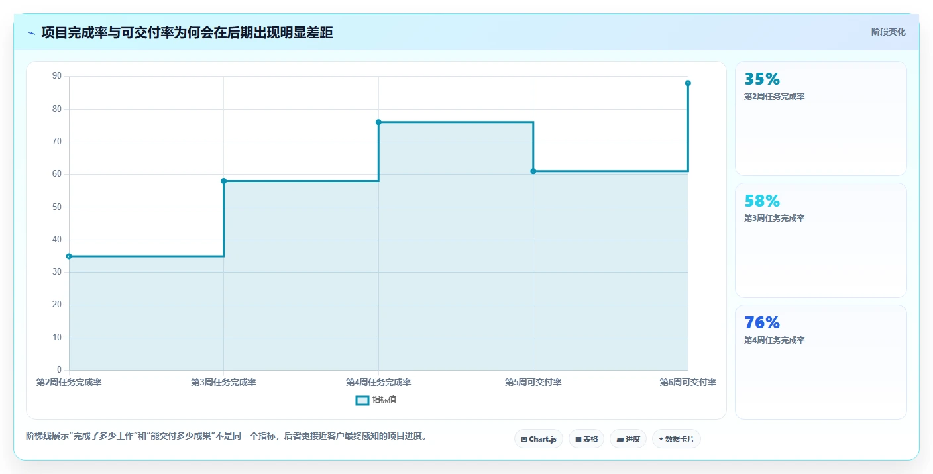Click the data point at value 76

pos(378,122)
